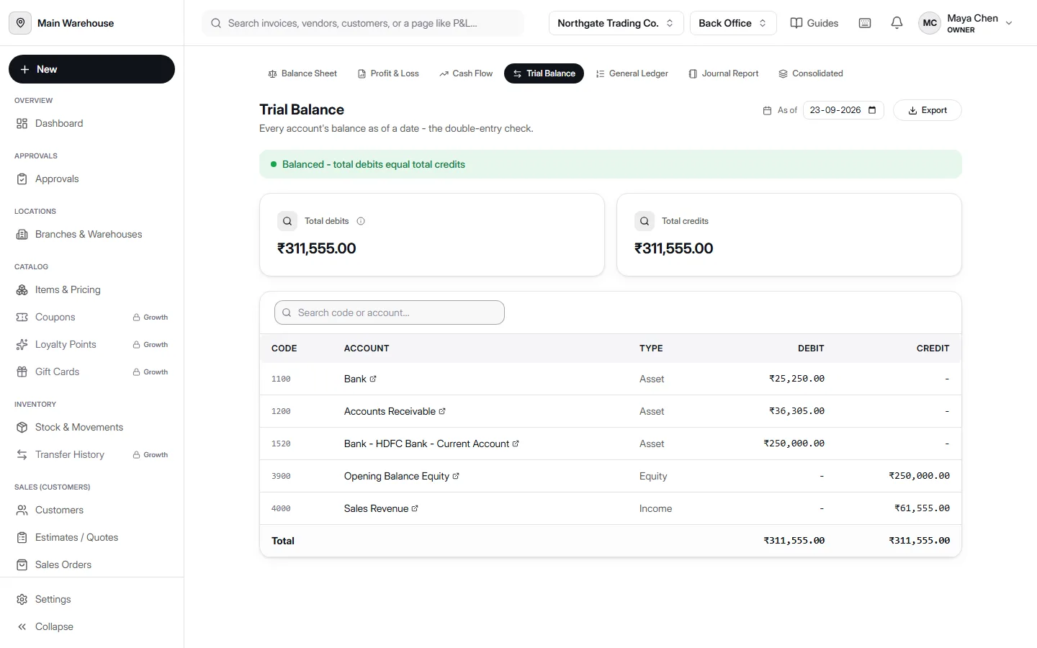Click the Income type cell
Image resolution: width=1037 pixels, height=648 pixels.
(x=655, y=508)
